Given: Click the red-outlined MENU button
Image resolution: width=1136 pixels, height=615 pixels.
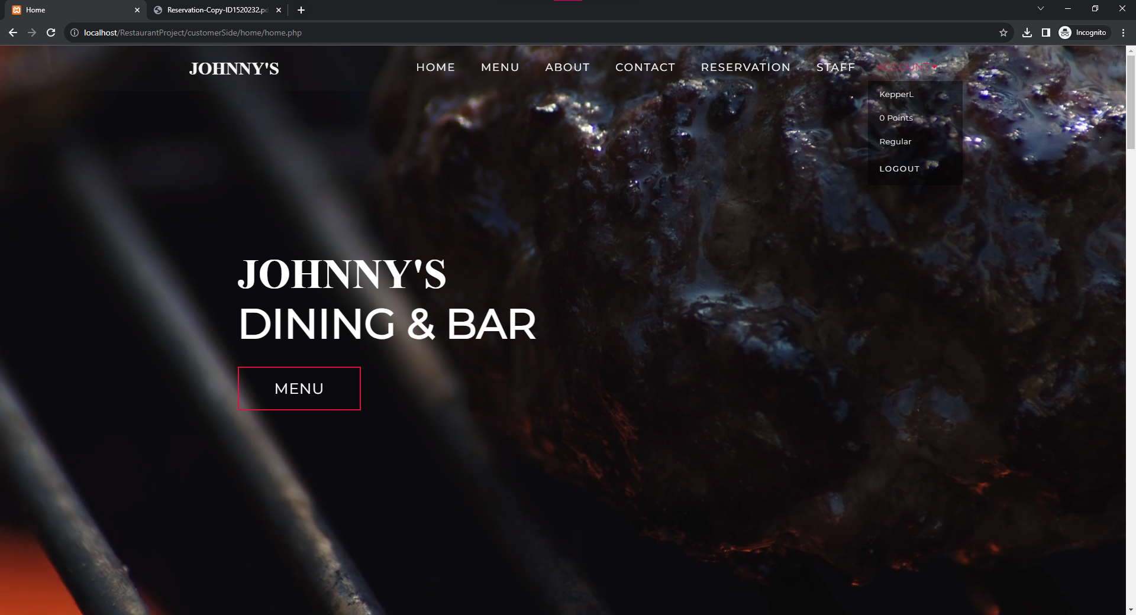Looking at the screenshot, I should (299, 389).
